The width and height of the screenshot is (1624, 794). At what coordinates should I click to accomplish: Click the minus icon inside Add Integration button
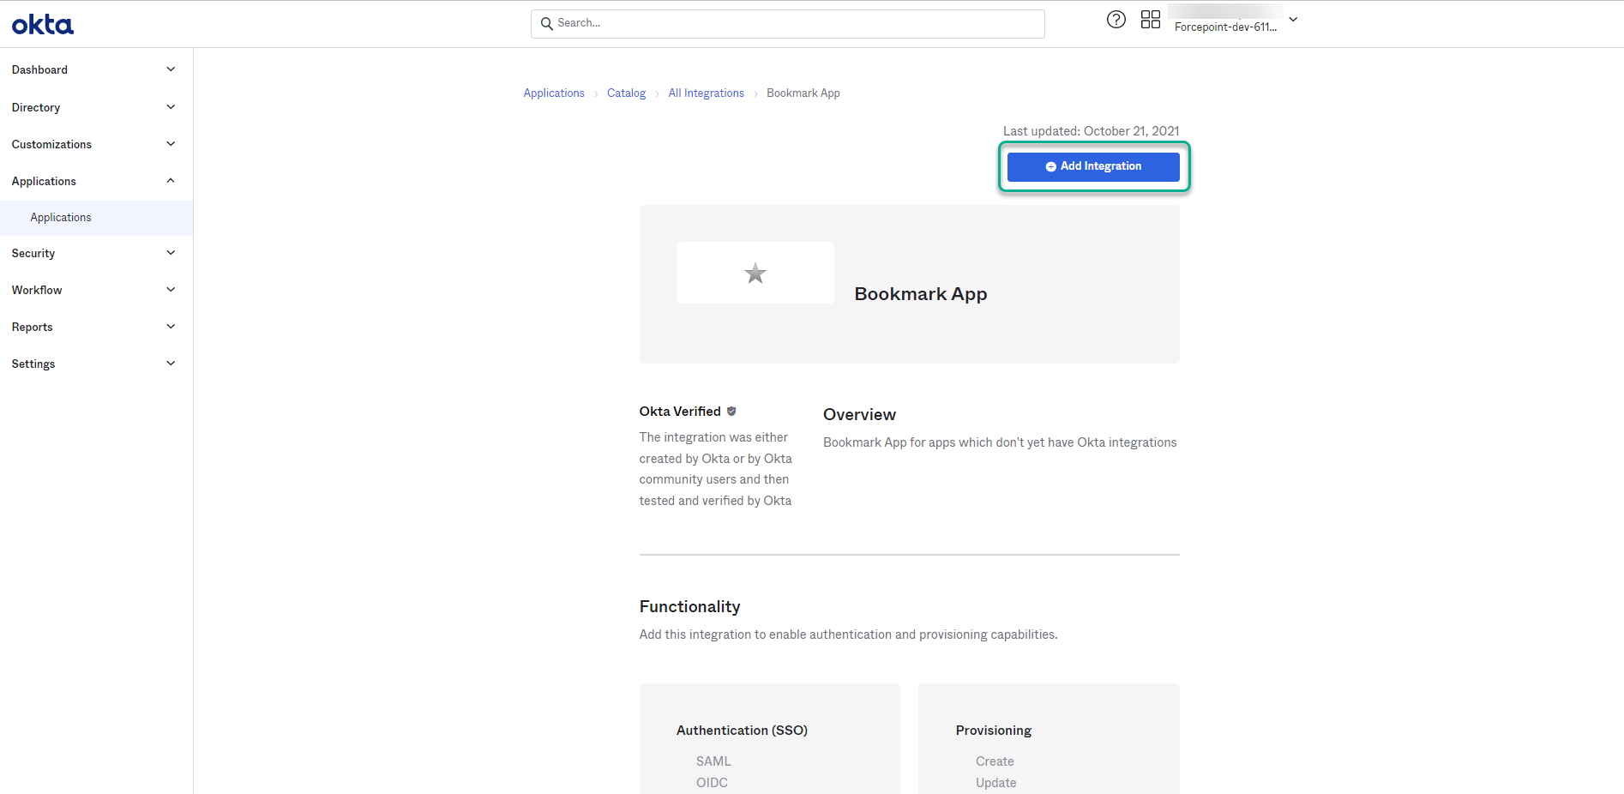[x=1050, y=166]
